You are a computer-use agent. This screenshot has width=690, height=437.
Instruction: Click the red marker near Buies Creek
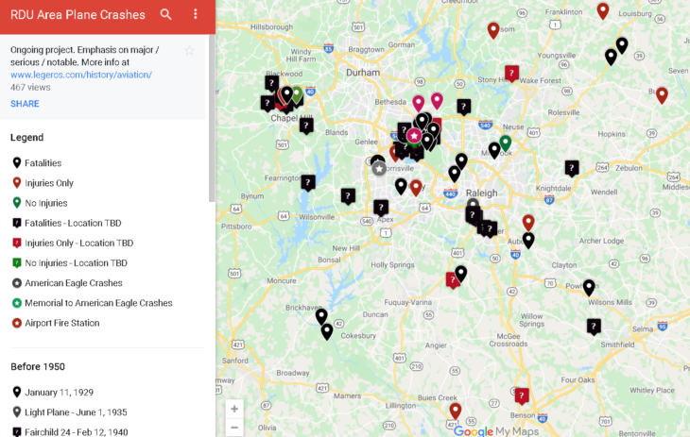point(455,411)
